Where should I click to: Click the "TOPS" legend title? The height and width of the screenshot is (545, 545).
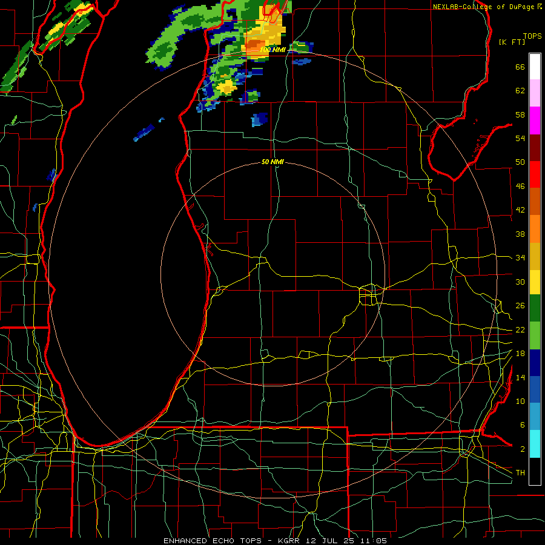click(x=532, y=36)
